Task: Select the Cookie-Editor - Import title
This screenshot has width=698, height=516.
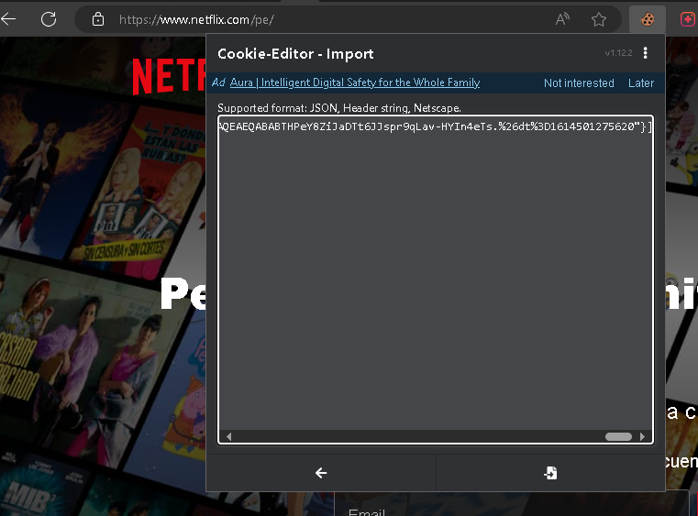Action: 295,54
